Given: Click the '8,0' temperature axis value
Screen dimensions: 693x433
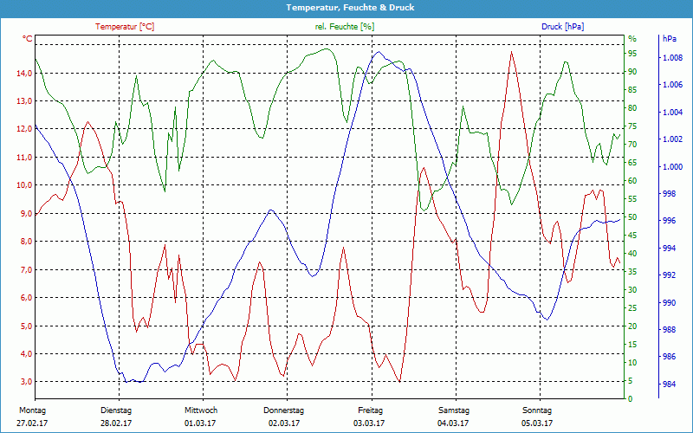Looking at the screenshot, I should tap(26, 242).
